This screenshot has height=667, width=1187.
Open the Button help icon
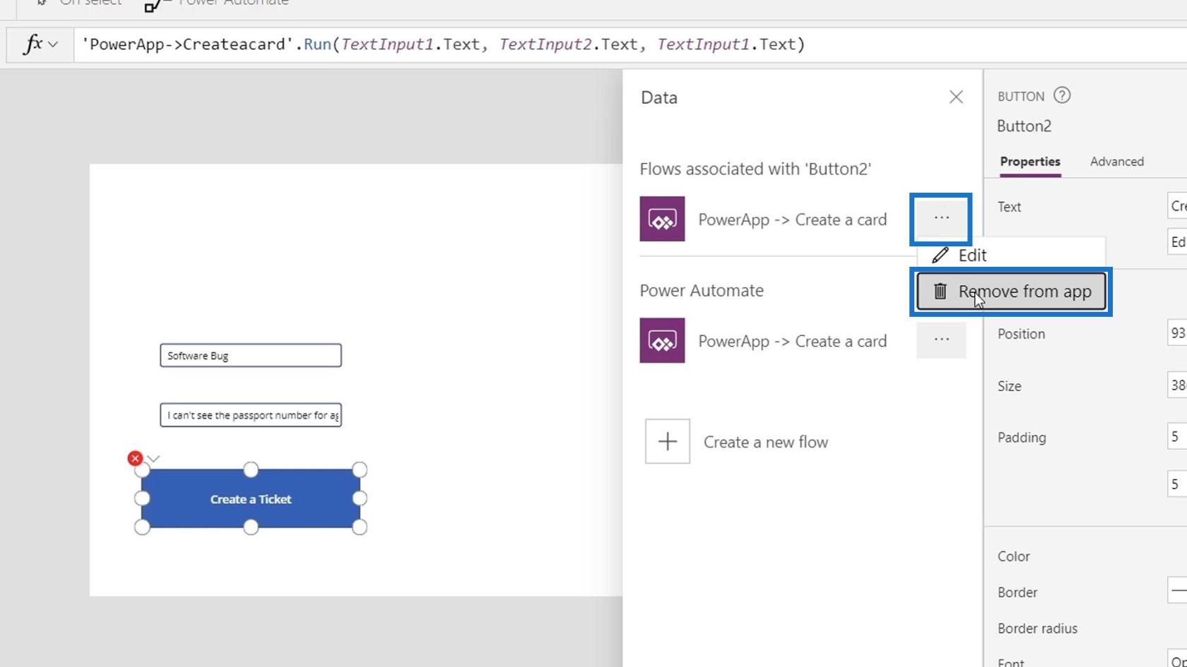click(x=1062, y=95)
